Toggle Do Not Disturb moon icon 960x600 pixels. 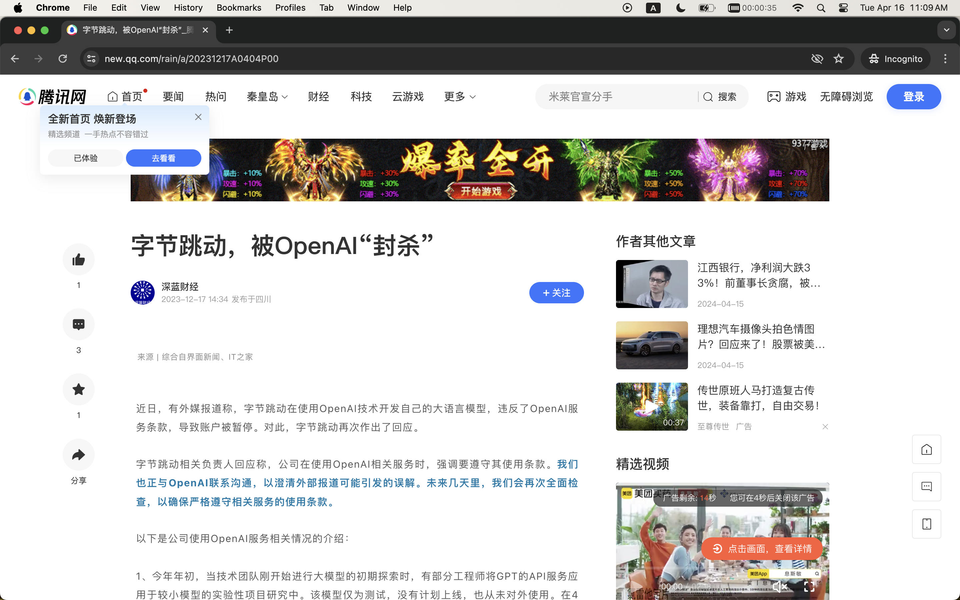(x=681, y=8)
